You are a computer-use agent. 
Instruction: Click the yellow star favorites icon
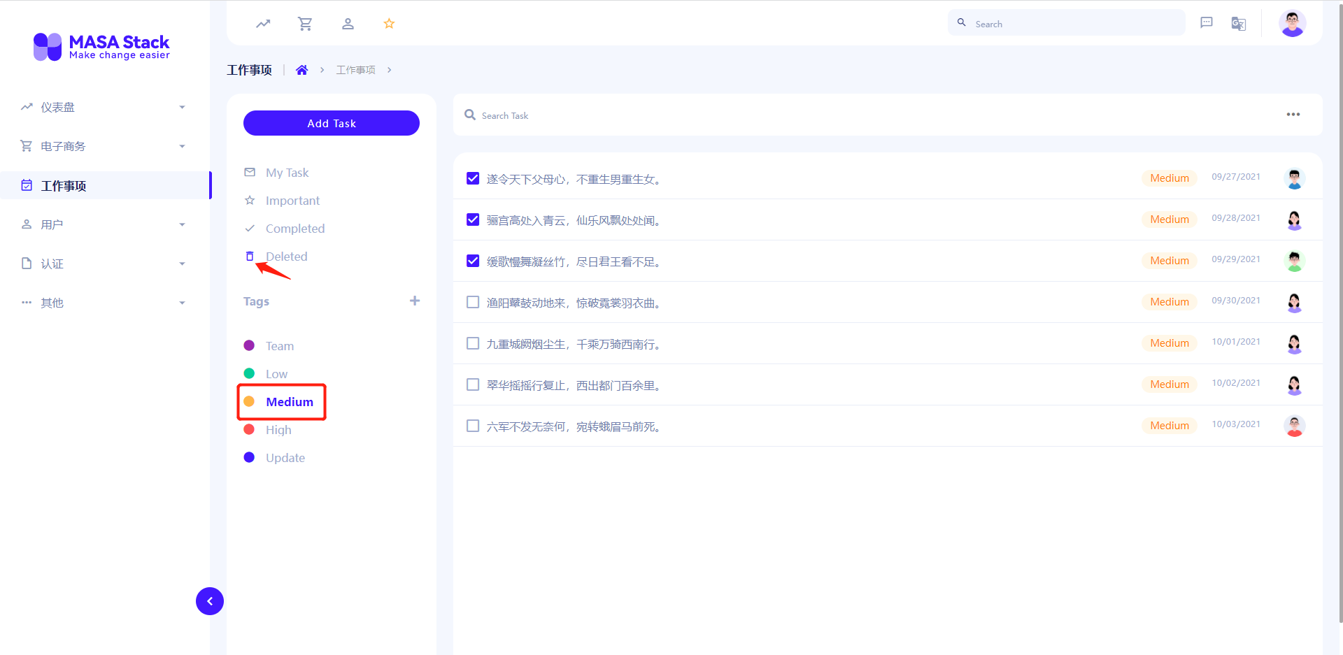[x=390, y=24]
